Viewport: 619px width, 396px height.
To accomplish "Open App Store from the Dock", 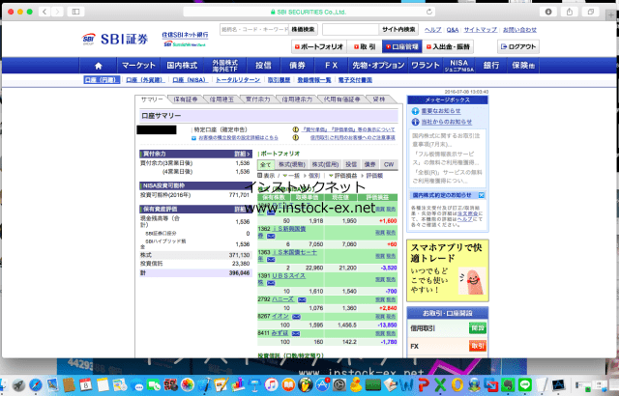I will pos(322,385).
